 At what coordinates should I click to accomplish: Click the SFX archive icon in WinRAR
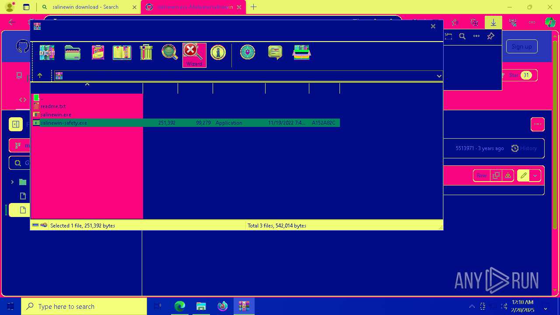(x=302, y=52)
